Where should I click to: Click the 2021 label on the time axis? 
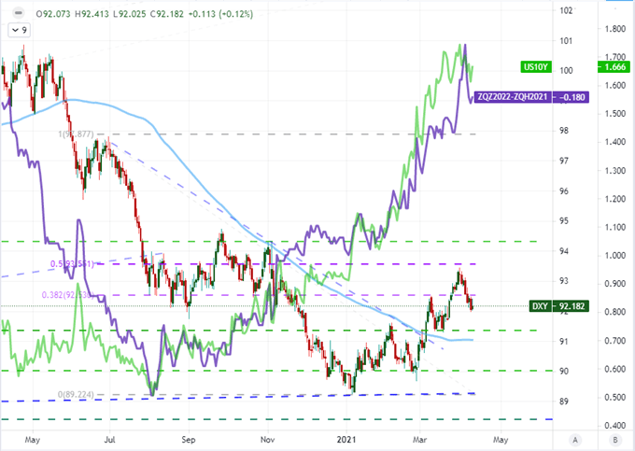[x=346, y=440]
